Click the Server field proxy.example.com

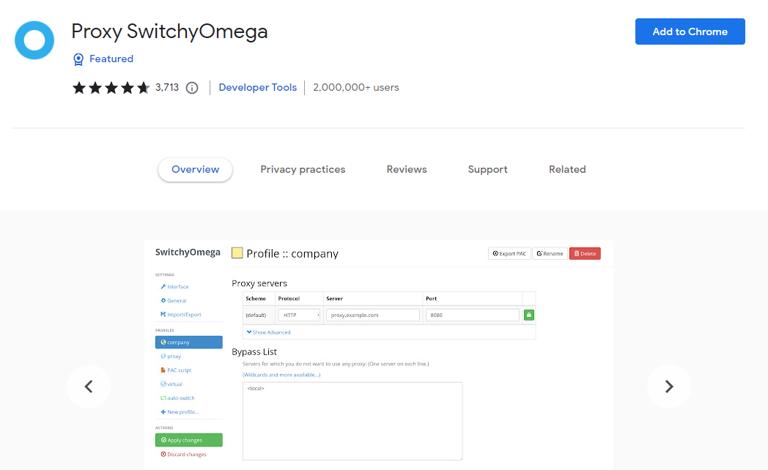[x=373, y=315]
